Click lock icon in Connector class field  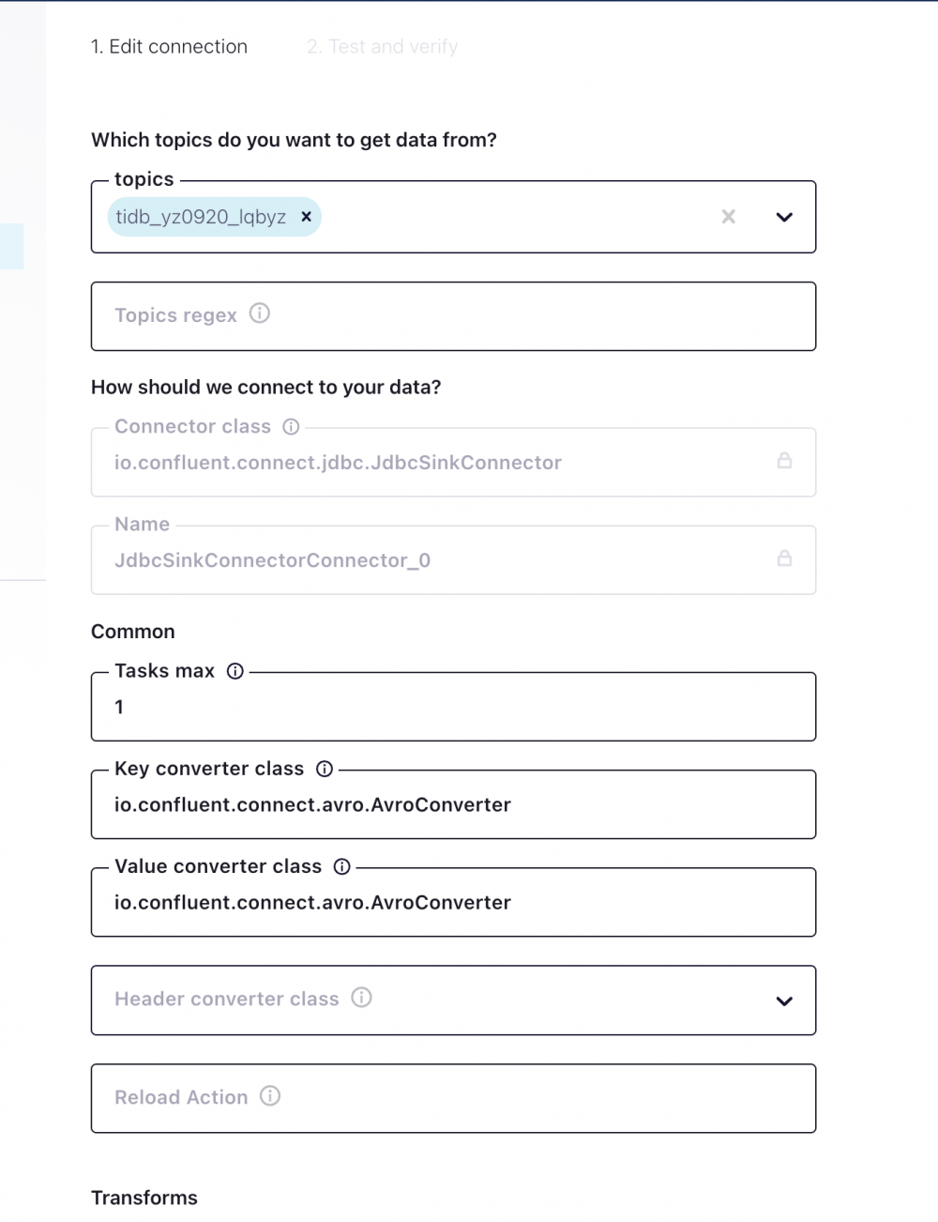pos(784,461)
